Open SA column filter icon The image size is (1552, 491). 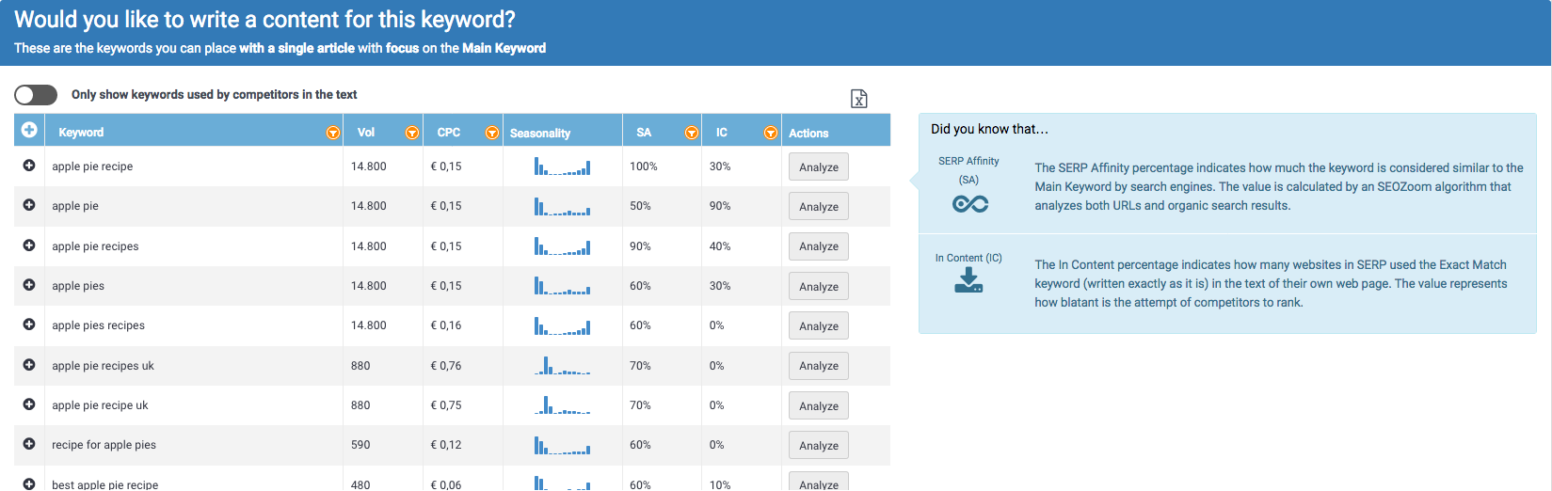692,133
